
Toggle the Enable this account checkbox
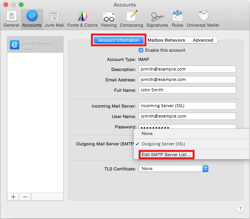[141, 50]
